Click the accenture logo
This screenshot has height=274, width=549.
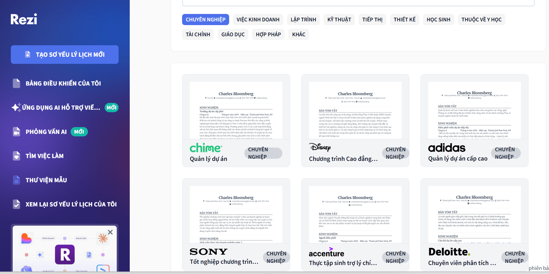pyautogui.click(x=326, y=252)
